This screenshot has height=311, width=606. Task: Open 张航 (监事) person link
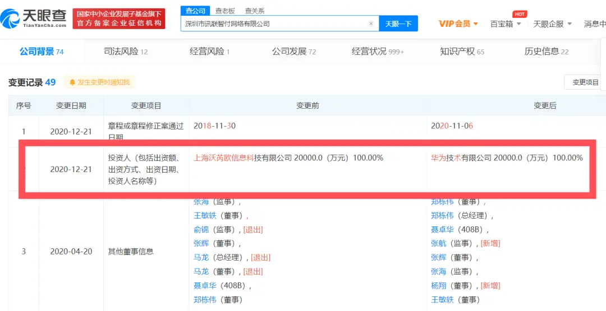(x=439, y=243)
